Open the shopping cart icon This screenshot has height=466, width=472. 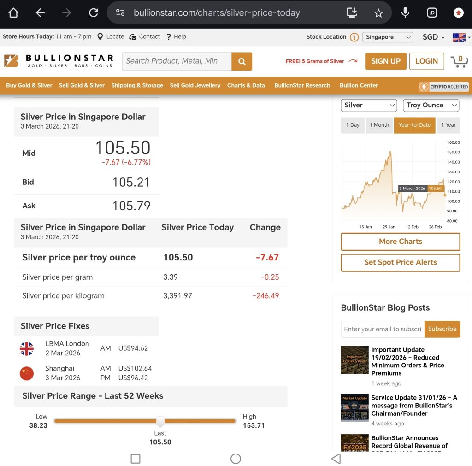(459, 61)
